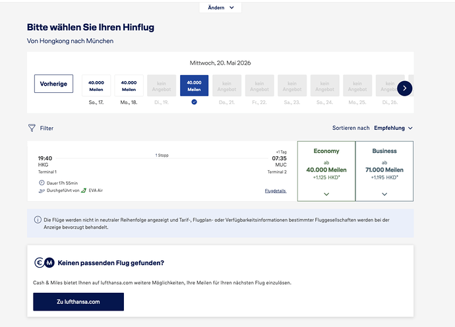Select the Do., 21. kein Angebot tile
Image resolution: width=455 pixels, height=327 pixels.
[227, 86]
